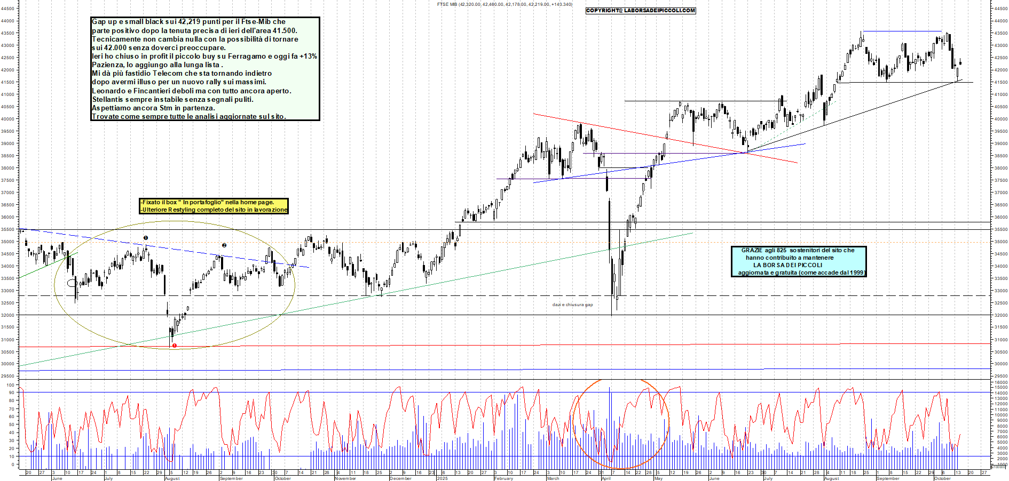Click the yellow 'Fixato il box' notice
Viewport: 1009px width, 481px height.
point(214,206)
